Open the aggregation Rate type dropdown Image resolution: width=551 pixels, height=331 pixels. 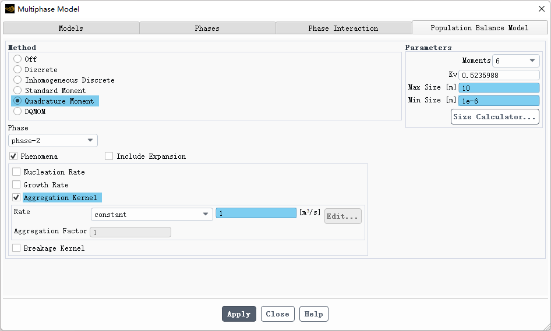click(x=151, y=215)
